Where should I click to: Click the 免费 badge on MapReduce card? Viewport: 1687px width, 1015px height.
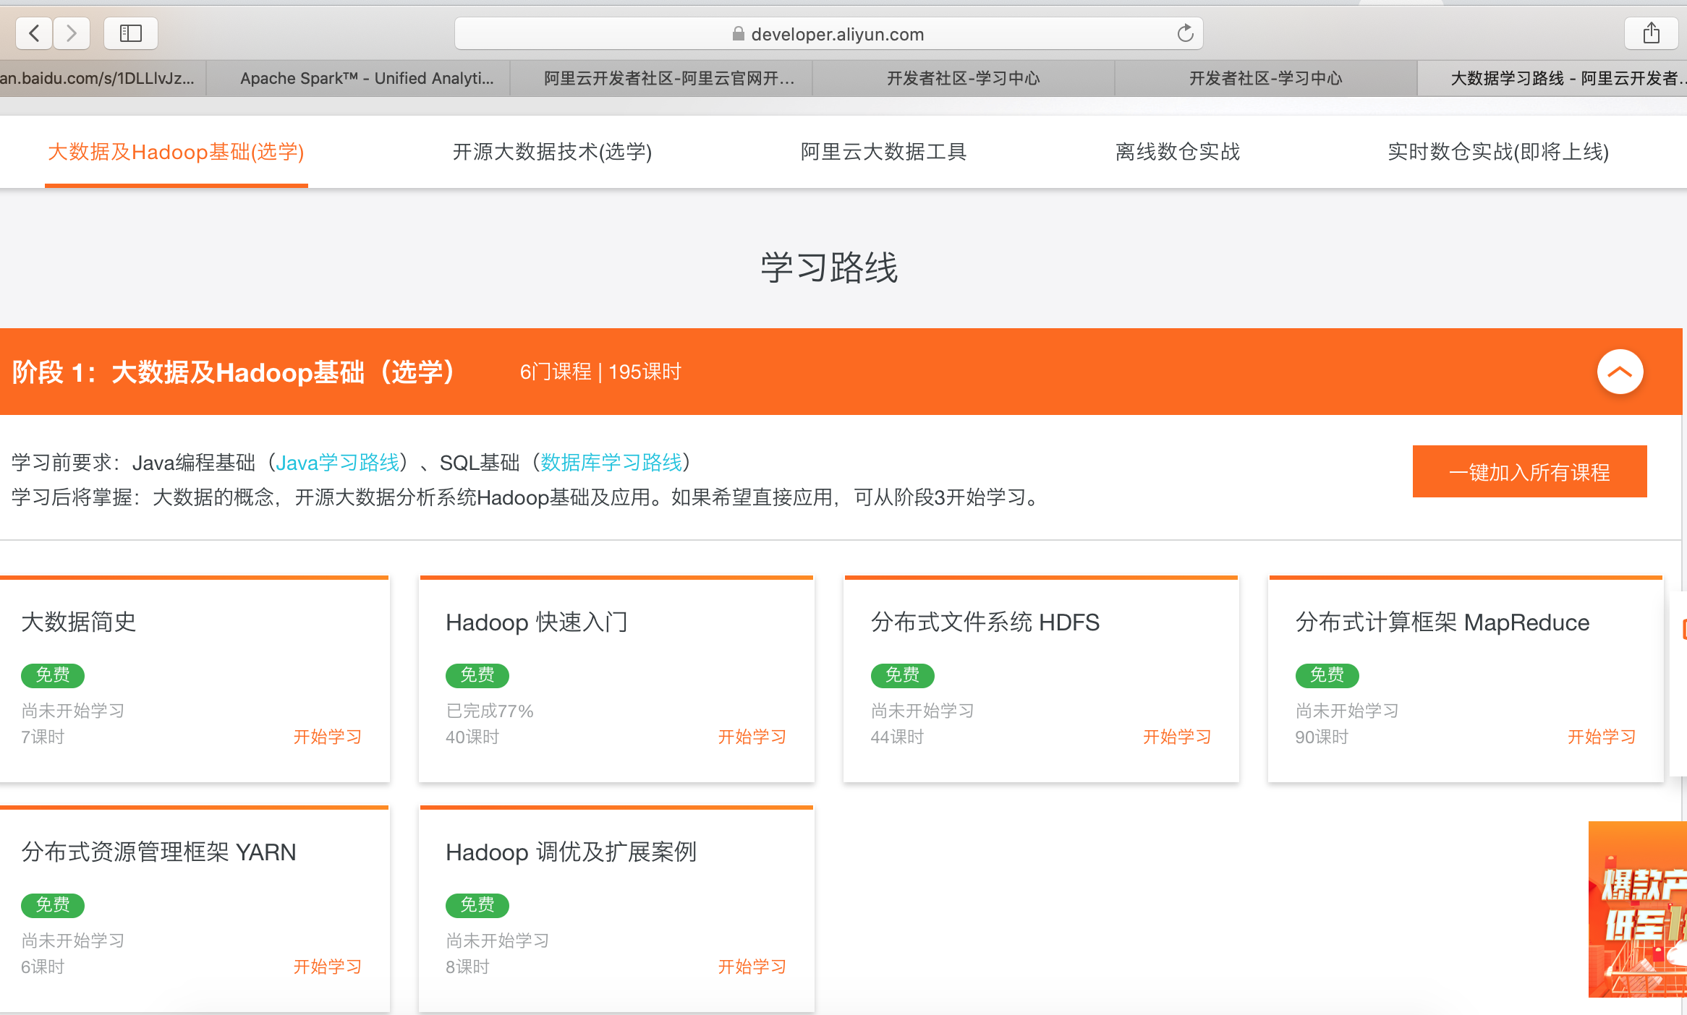[x=1327, y=675]
